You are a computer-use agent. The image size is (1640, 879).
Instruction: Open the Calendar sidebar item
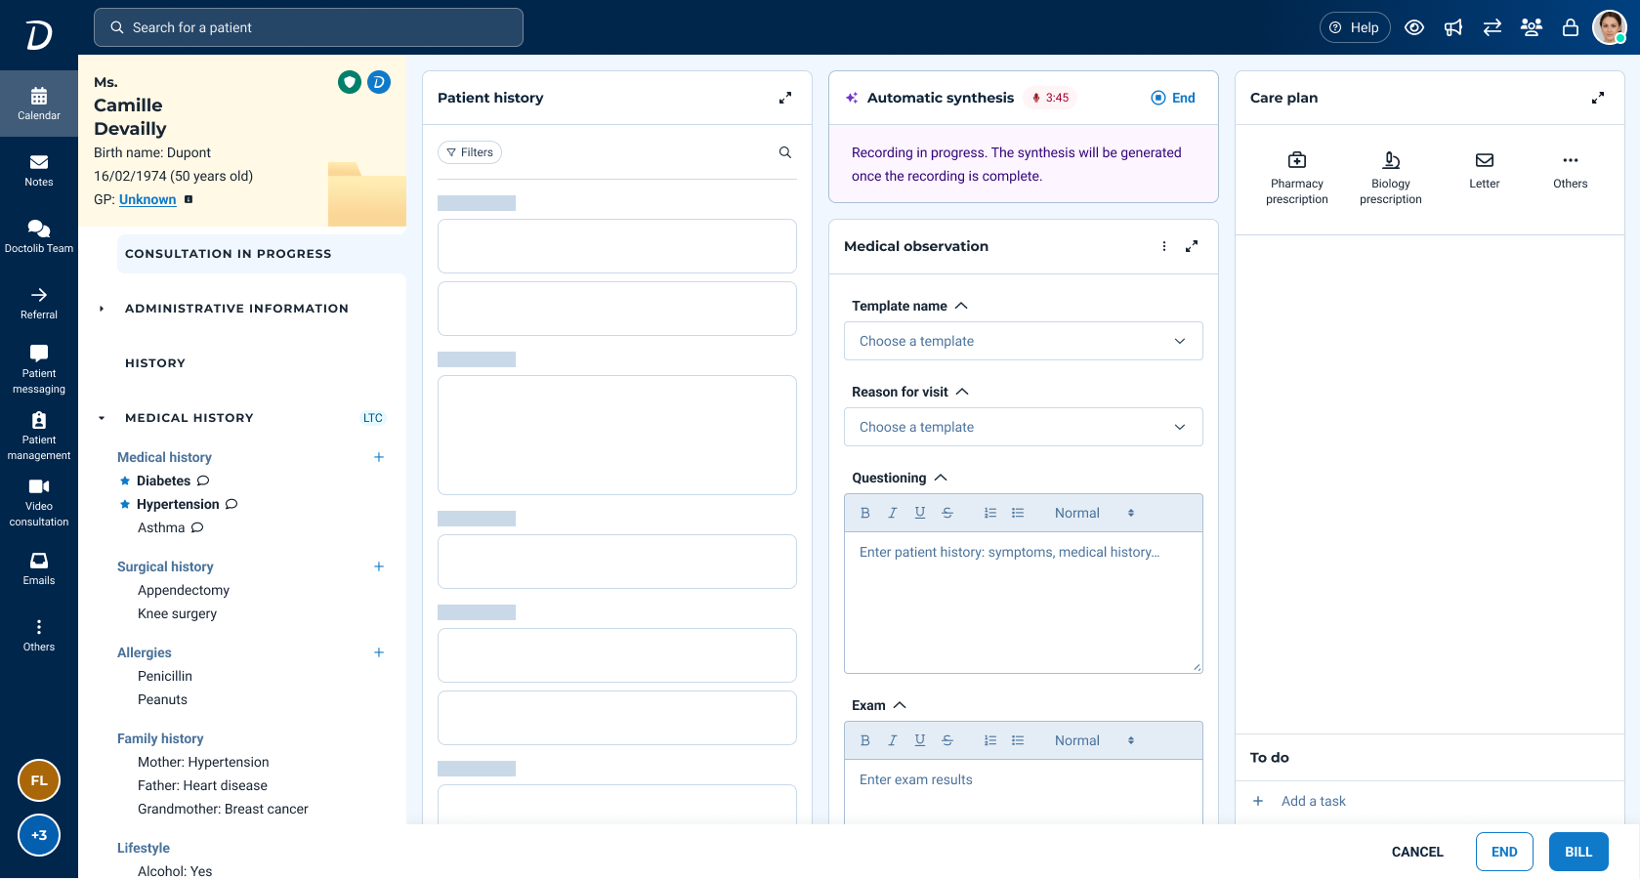(x=39, y=104)
